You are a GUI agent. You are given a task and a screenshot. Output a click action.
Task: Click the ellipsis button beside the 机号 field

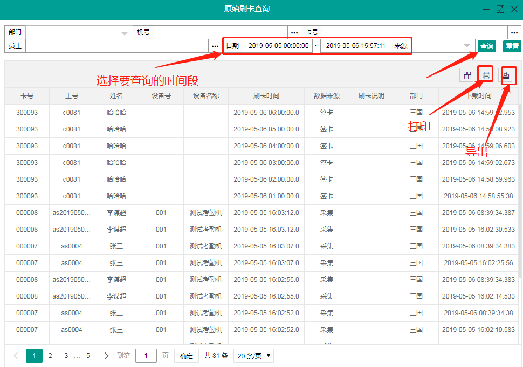pyautogui.click(x=294, y=32)
